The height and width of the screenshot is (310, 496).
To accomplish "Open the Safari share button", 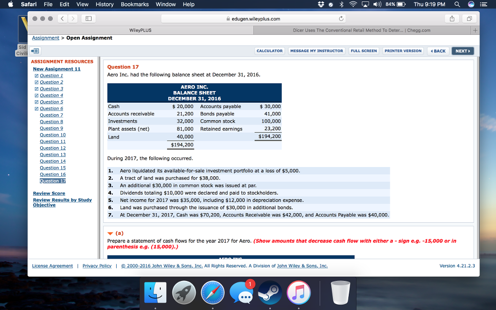I will pos(452,19).
